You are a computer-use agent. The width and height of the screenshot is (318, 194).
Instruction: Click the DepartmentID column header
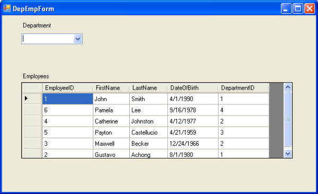(x=244, y=88)
